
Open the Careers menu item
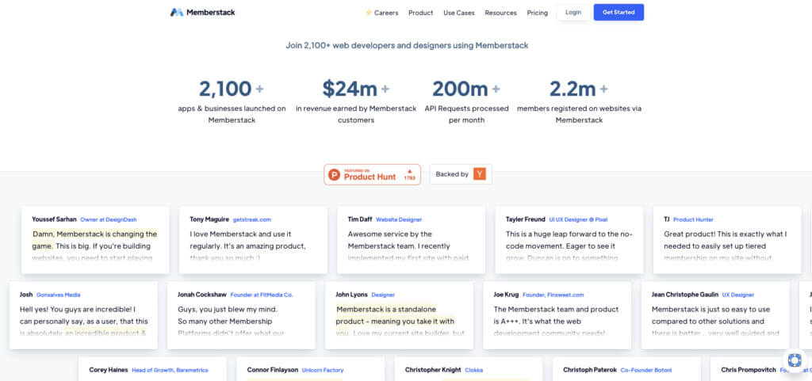pyautogui.click(x=381, y=13)
